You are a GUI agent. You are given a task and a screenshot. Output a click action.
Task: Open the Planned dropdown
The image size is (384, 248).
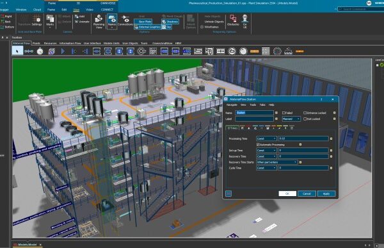pos(291,119)
